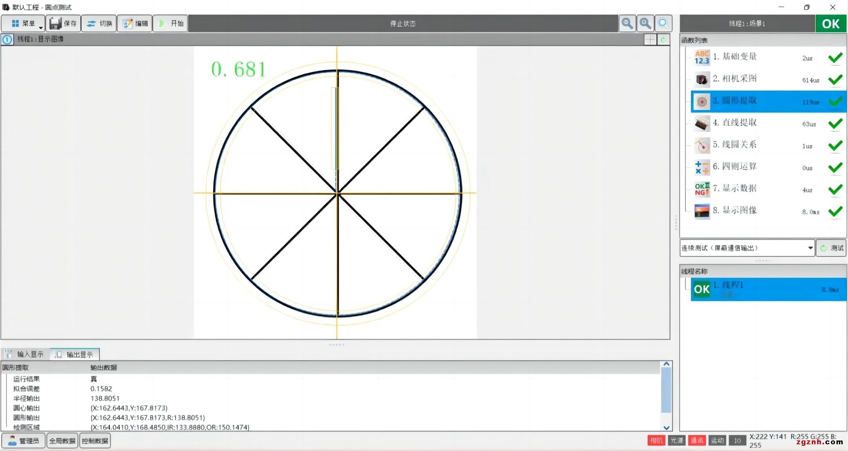The height and width of the screenshot is (451, 848).
Task: Click the 全局数据 global data button
Action: [62, 441]
